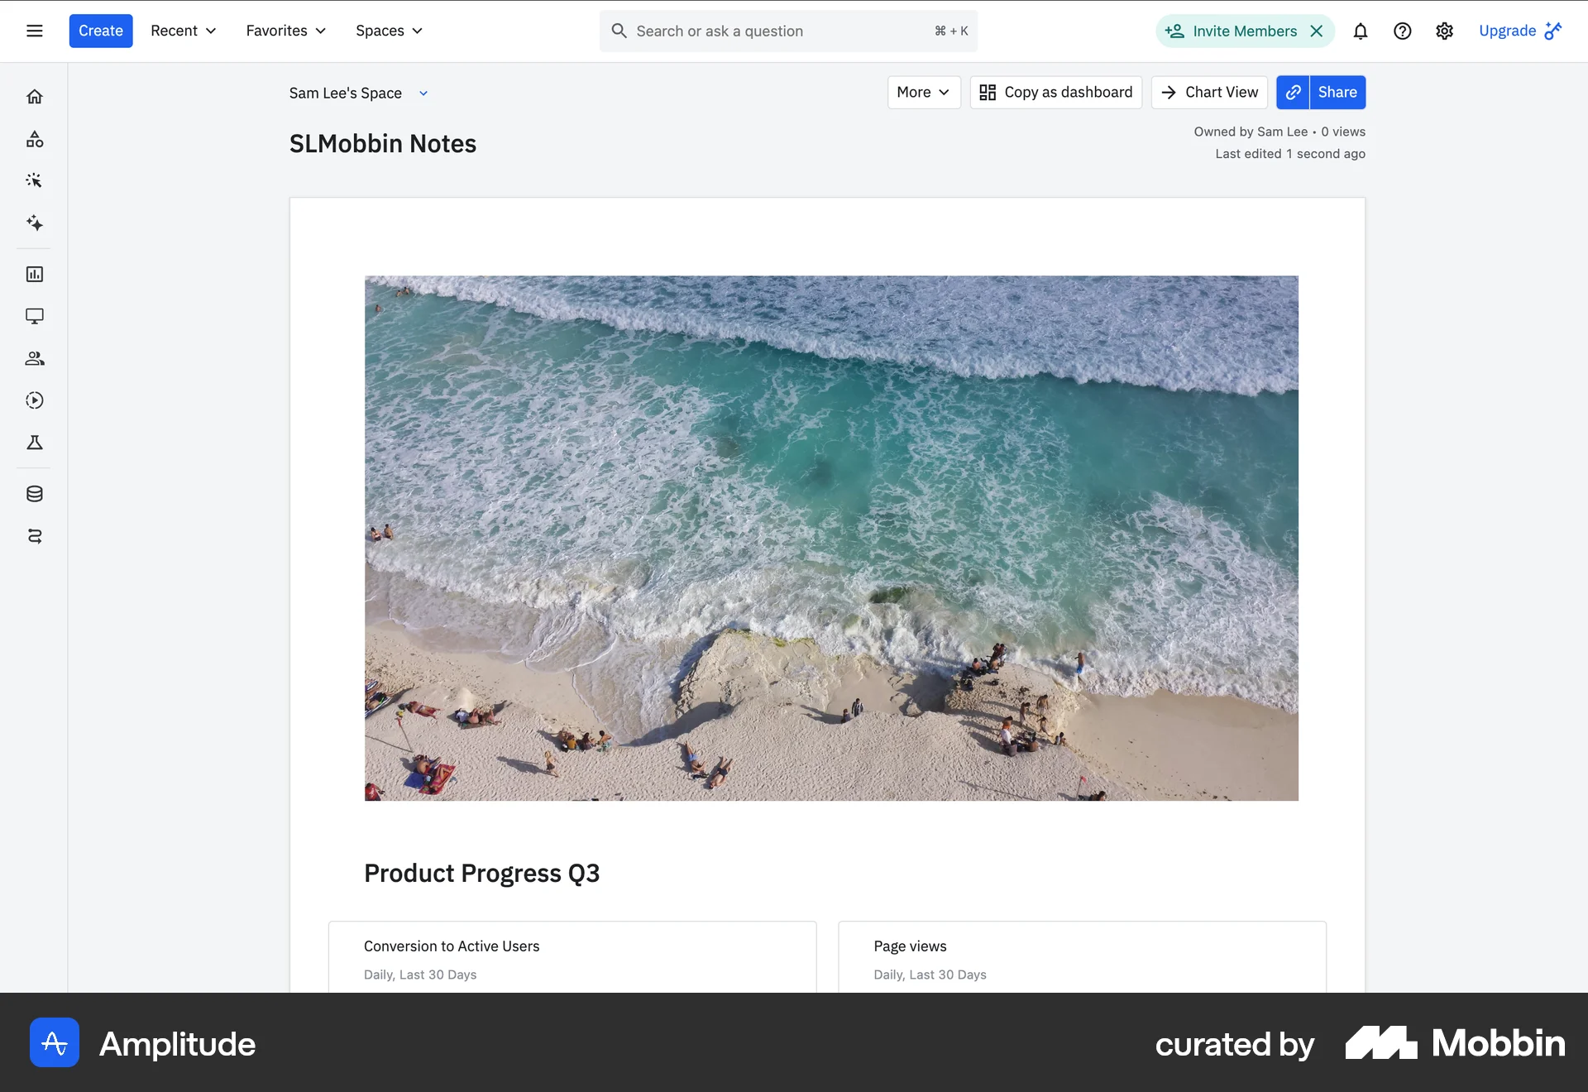The height and width of the screenshot is (1092, 1588).
Task: Expand the More options dropdown
Action: [923, 92]
